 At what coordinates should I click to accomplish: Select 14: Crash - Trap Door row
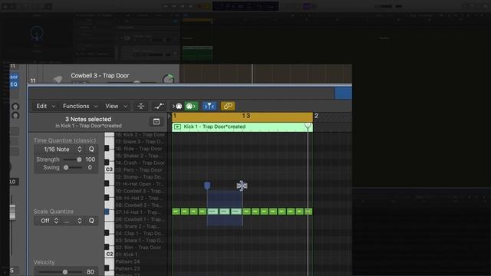[x=140, y=163]
